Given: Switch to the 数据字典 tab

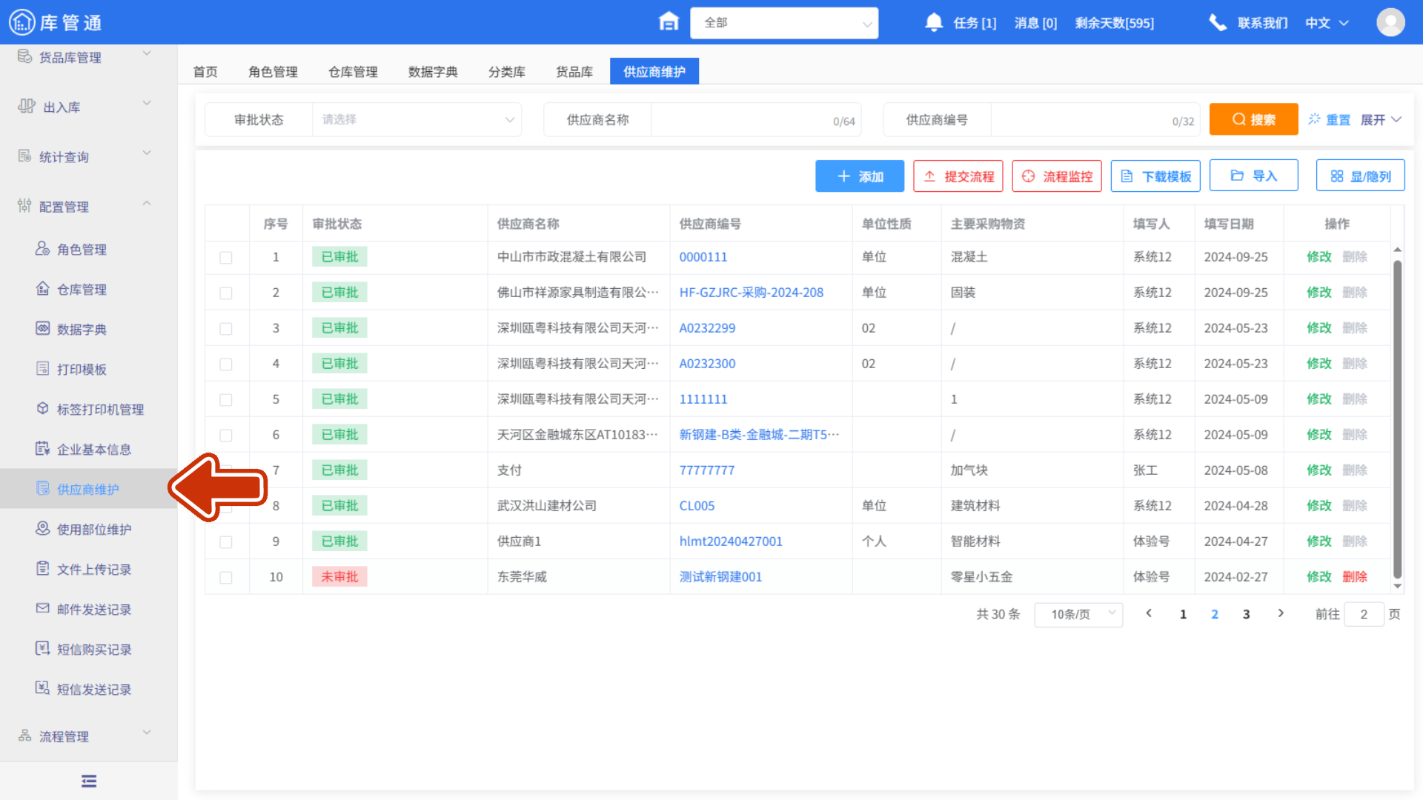Looking at the screenshot, I should coord(433,72).
